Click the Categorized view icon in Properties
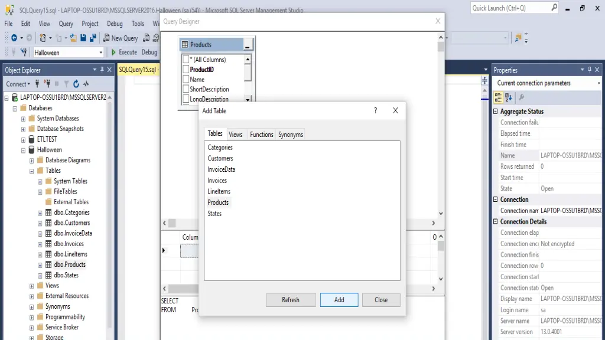This screenshot has height=340, width=605. click(x=498, y=97)
